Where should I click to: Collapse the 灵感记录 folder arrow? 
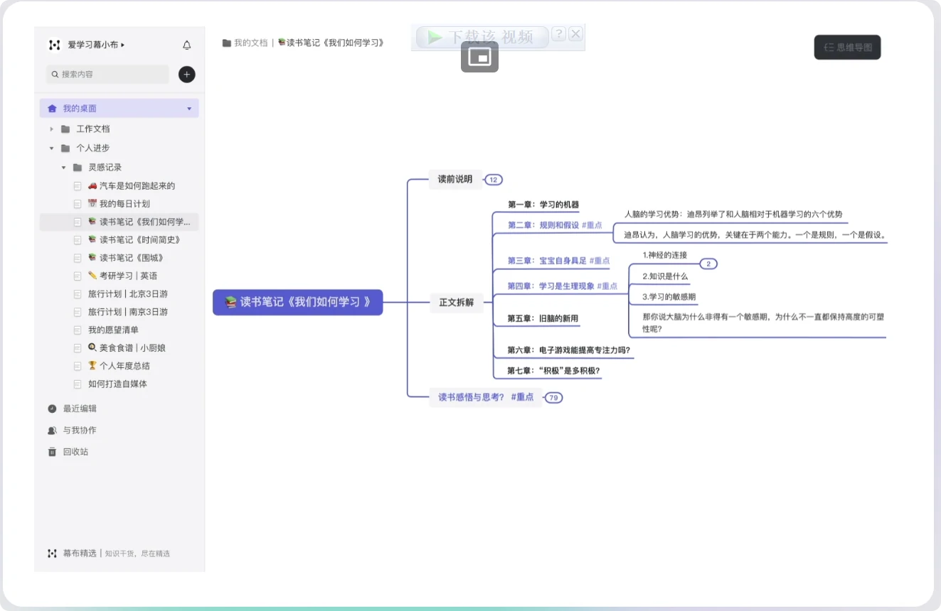tap(63, 168)
